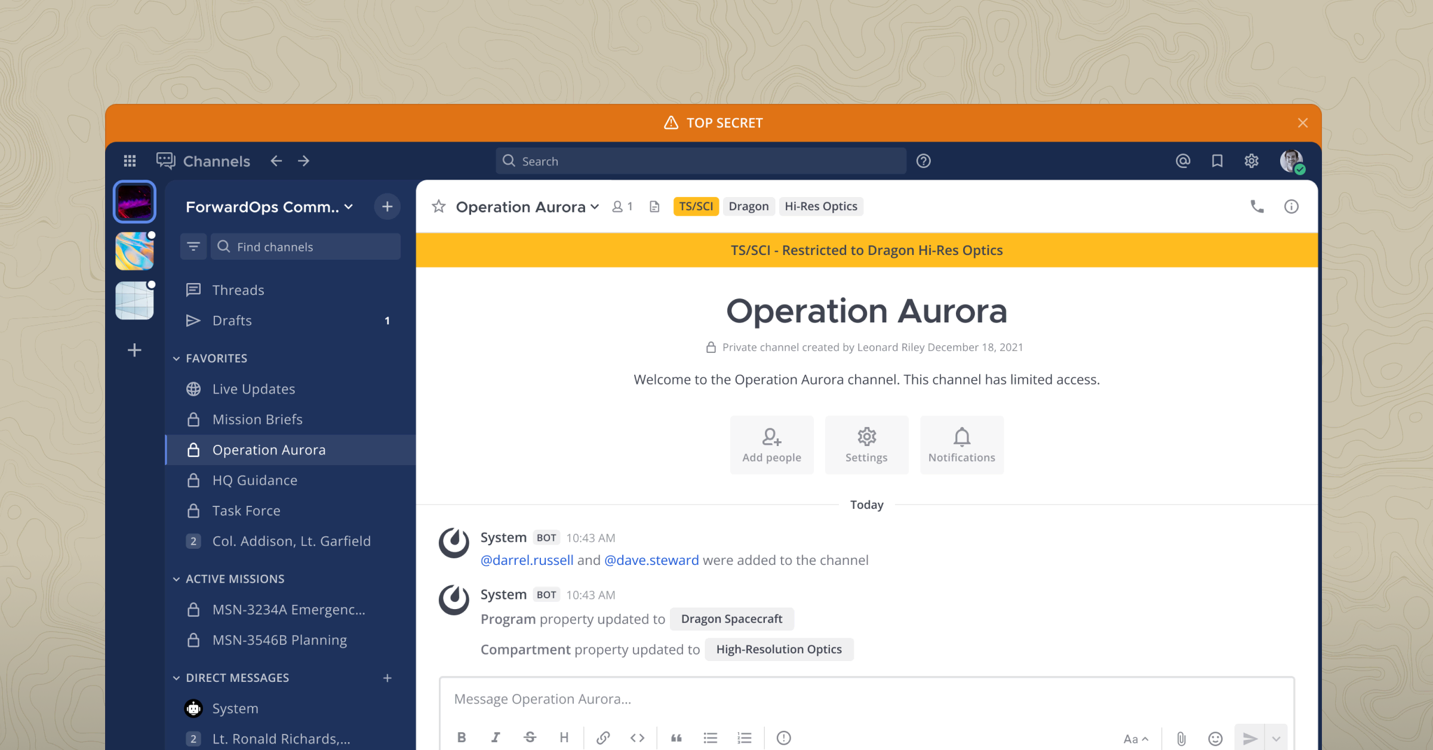
Task: Select Operation Aurora in sidebar
Action: coord(290,450)
